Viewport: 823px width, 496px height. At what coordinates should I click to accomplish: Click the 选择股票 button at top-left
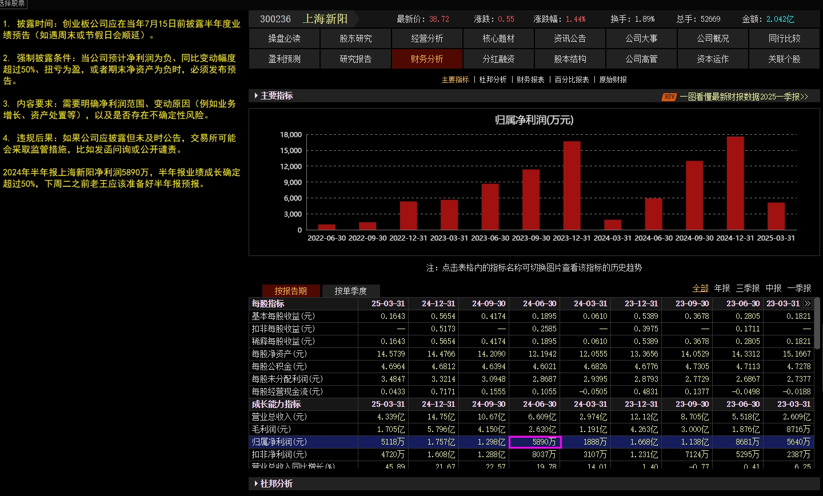(x=13, y=3)
